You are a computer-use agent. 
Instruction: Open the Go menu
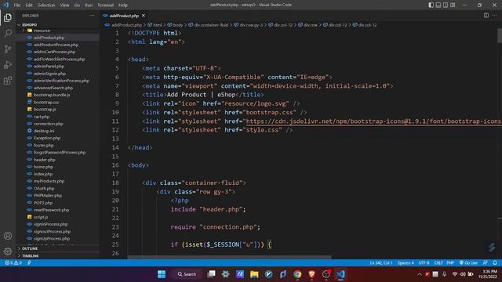tap(77, 5)
